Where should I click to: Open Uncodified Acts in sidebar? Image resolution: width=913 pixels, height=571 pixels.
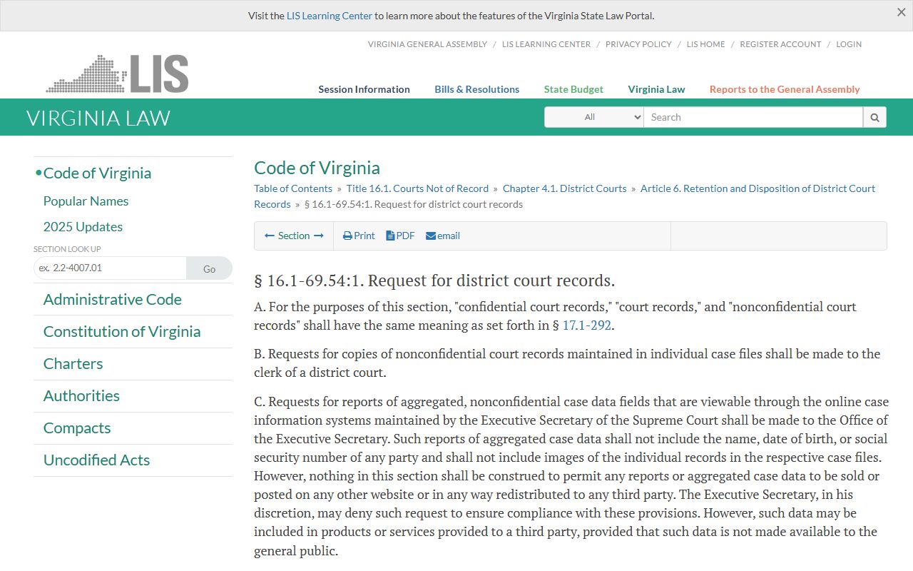[96, 460]
